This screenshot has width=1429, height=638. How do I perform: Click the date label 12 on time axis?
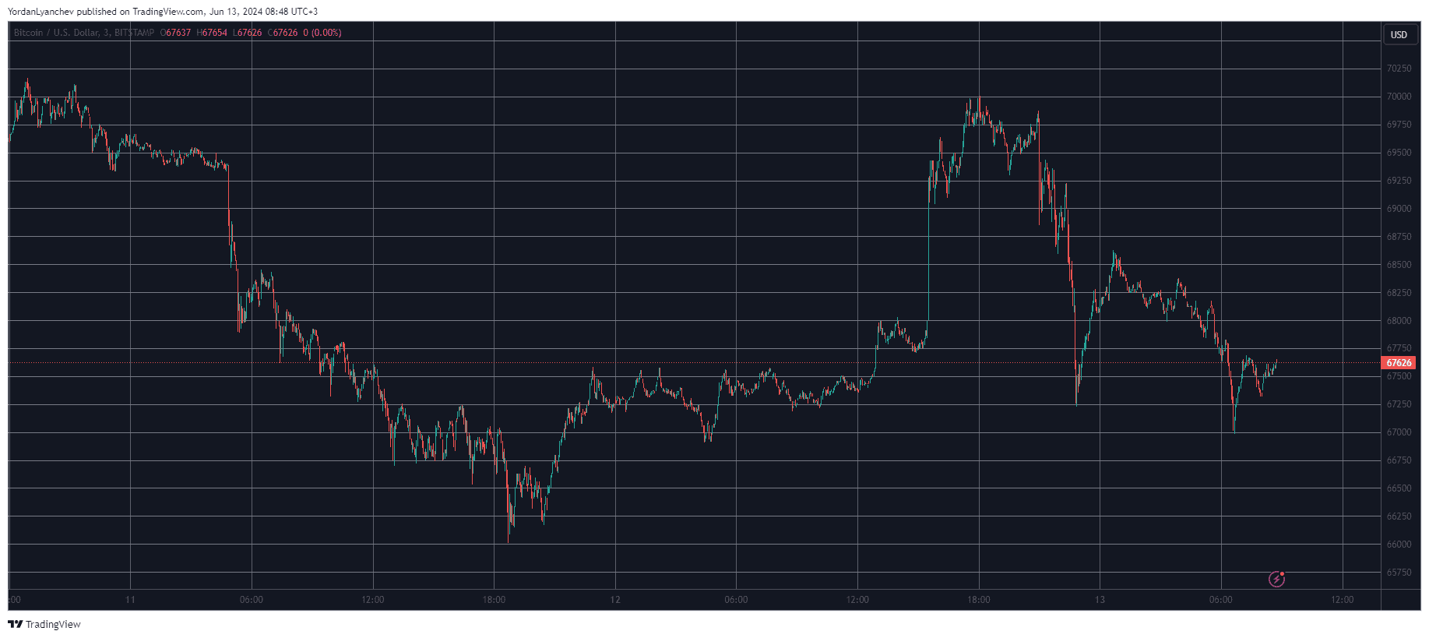[615, 600]
